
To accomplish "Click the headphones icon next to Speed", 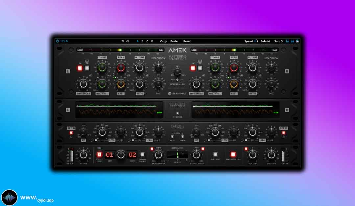I will point(256,41).
